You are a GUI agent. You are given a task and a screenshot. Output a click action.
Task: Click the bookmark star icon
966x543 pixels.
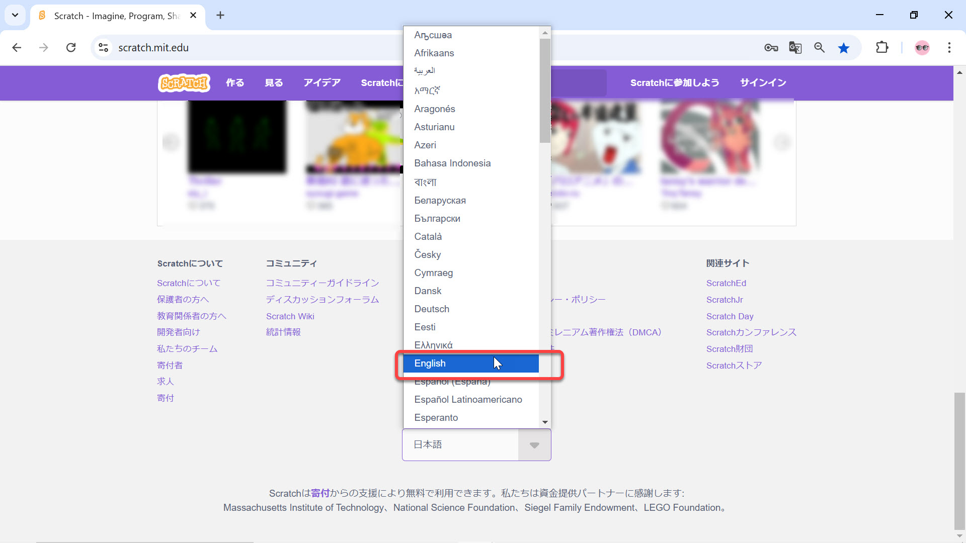[844, 48]
